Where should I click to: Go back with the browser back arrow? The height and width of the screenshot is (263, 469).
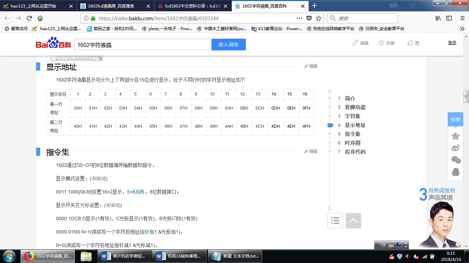tap(7, 18)
